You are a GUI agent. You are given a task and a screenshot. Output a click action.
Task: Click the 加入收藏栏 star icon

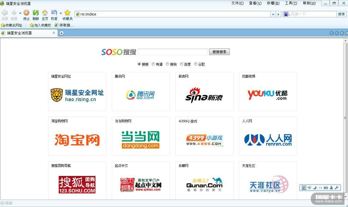click(x=32, y=25)
